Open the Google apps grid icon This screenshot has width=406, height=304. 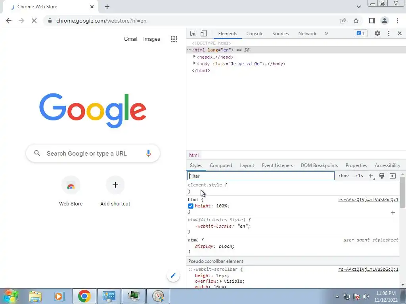(174, 39)
